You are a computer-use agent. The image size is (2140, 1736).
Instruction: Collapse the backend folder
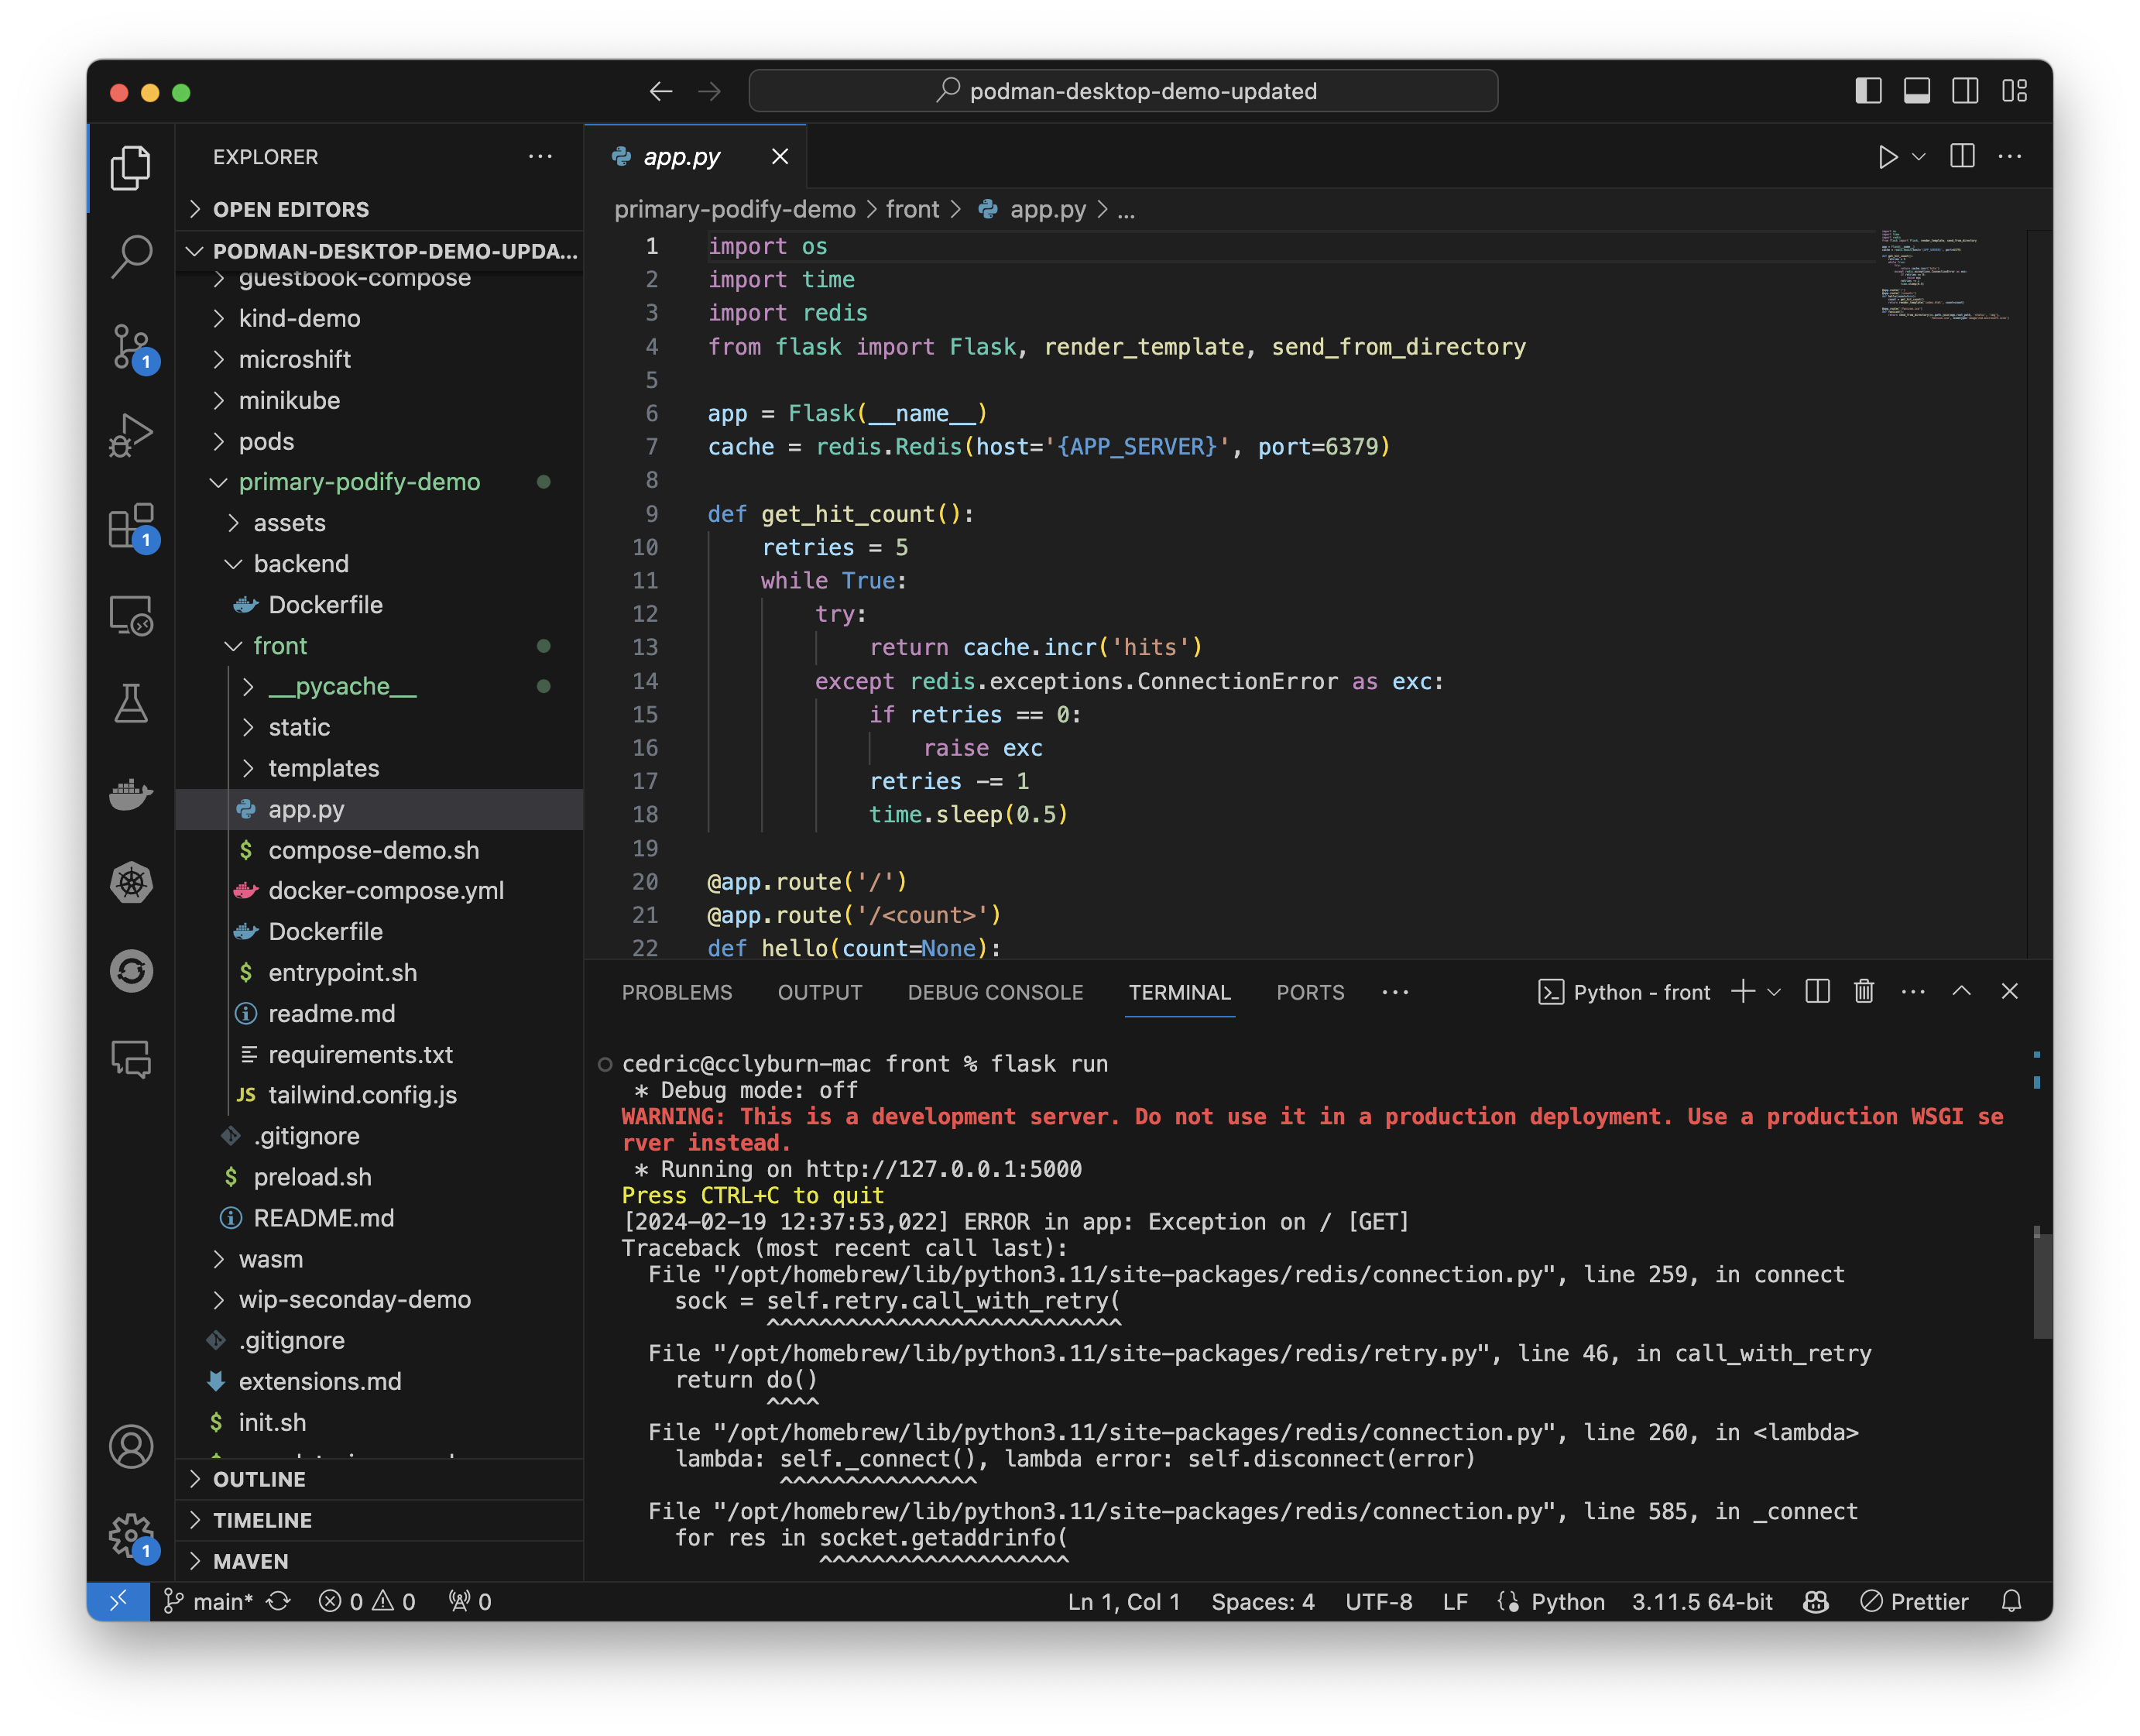pyautogui.click(x=302, y=563)
